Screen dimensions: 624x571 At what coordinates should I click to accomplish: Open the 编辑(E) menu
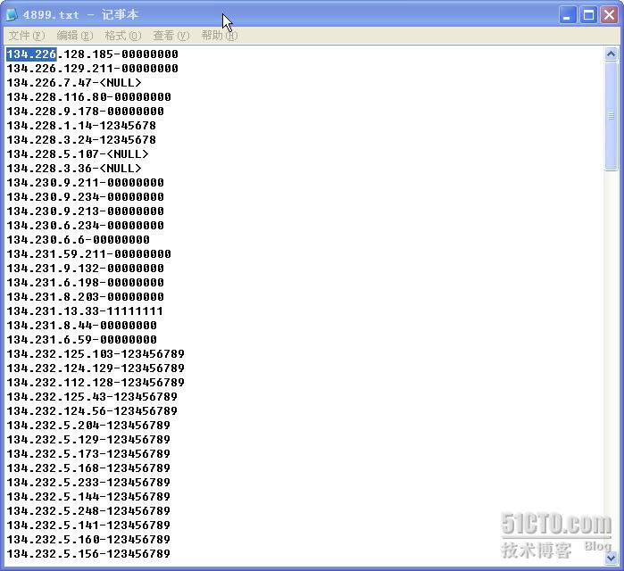point(75,36)
